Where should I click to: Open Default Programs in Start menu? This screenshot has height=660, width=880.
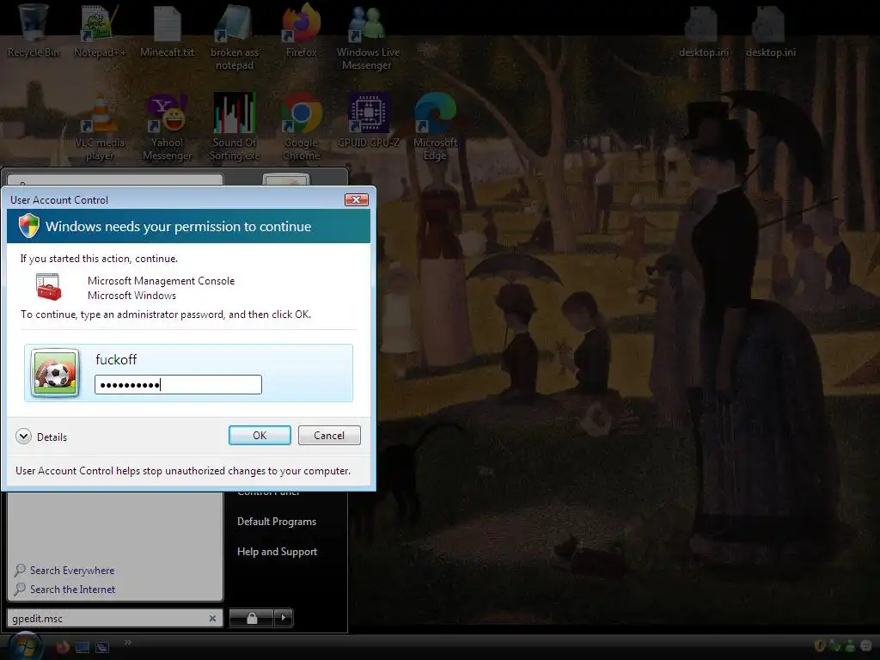pos(277,522)
